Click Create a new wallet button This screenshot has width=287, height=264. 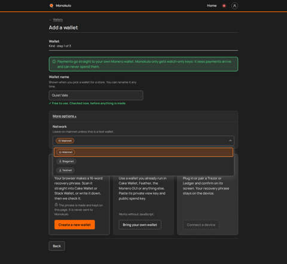75,225
